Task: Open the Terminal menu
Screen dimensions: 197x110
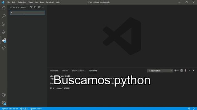Action: pos(50,2)
